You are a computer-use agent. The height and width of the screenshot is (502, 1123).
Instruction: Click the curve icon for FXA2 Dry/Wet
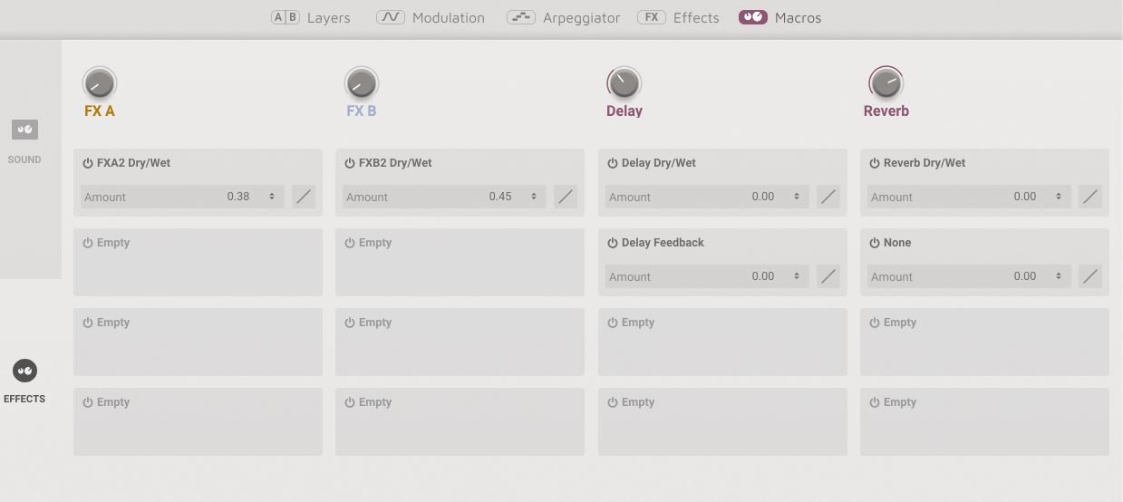pyautogui.click(x=304, y=197)
